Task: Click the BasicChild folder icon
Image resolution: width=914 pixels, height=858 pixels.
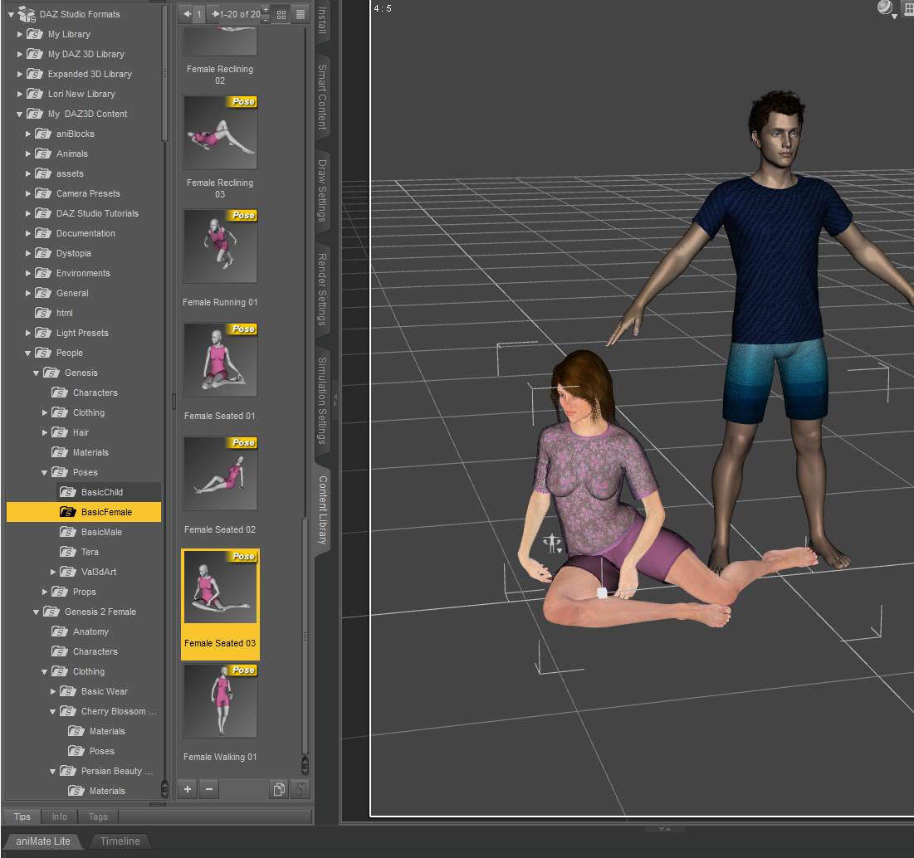Action: (68, 492)
